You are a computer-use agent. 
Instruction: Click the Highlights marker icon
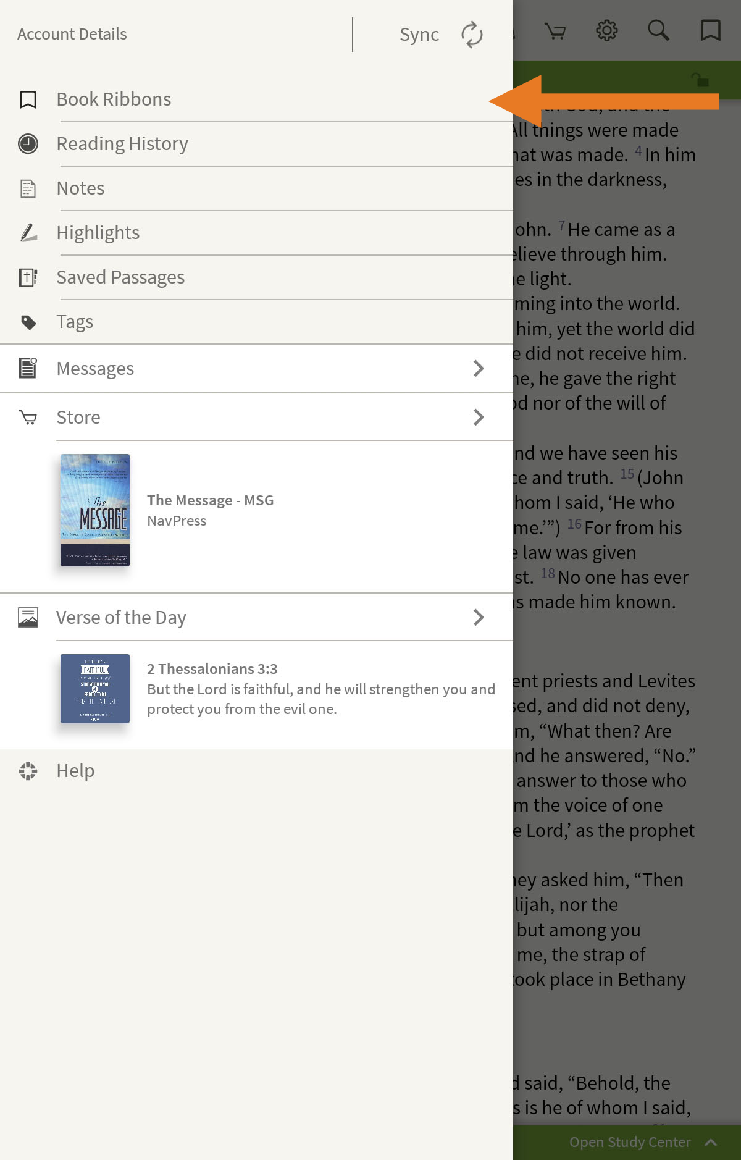click(28, 233)
